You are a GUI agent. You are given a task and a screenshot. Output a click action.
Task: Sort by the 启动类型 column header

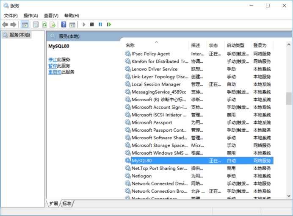(x=238, y=45)
